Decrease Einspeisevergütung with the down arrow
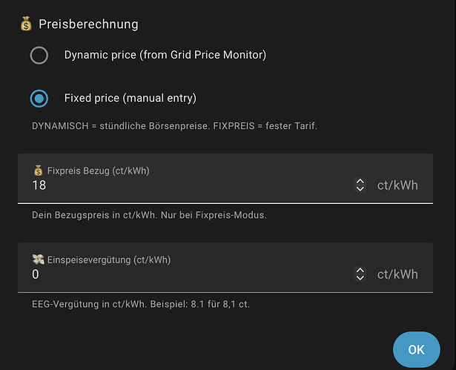The height and width of the screenshot is (370, 456). [x=360, y=278]
